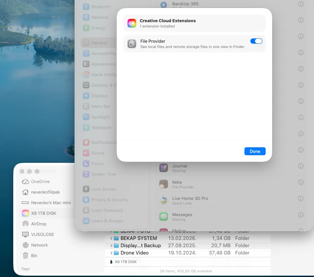
Task: Click info button for Live Home 3D Pro
Action: coord(301,199)
